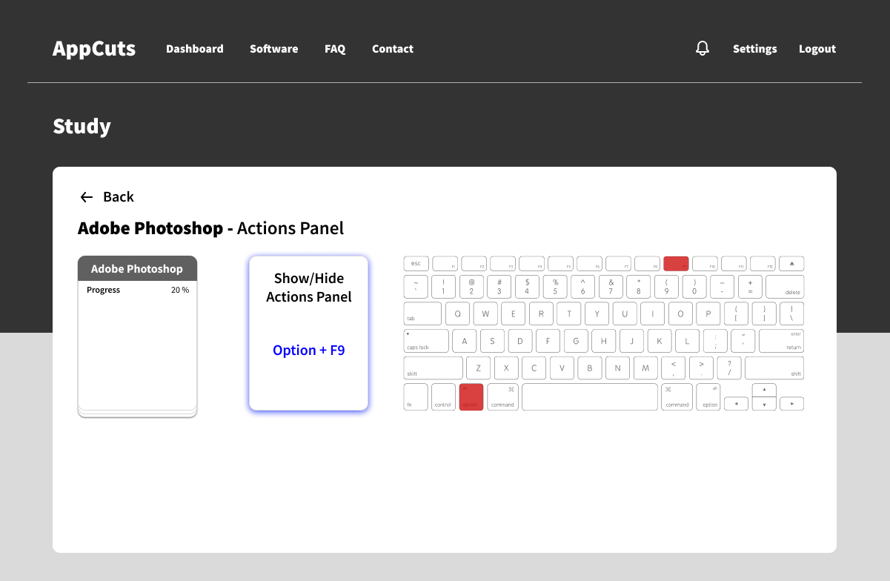
Task: Go to the Dashboard page
Action: [x=195, y=49]
